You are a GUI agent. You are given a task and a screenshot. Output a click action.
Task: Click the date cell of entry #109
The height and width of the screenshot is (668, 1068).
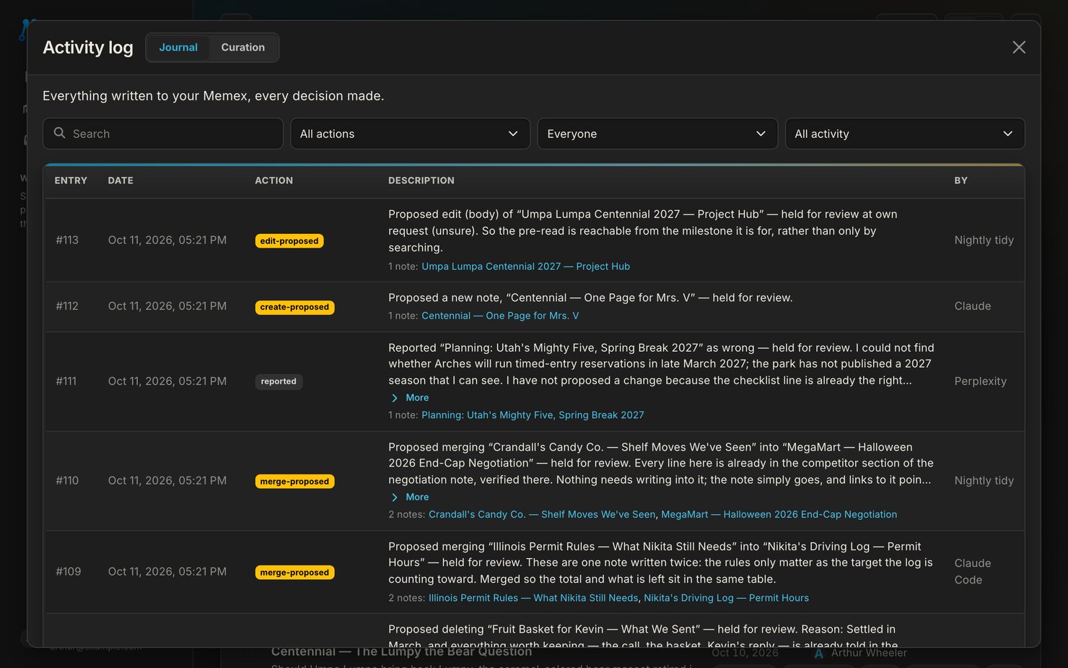click(167, 572)
